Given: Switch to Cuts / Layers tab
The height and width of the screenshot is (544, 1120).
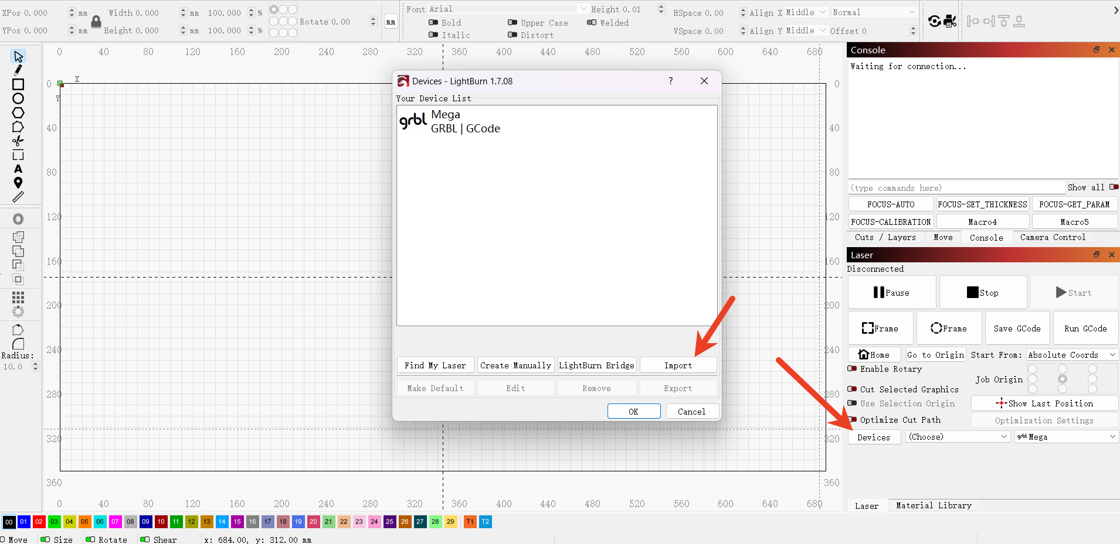Looking at the screenshot, I should pos(885,237).
